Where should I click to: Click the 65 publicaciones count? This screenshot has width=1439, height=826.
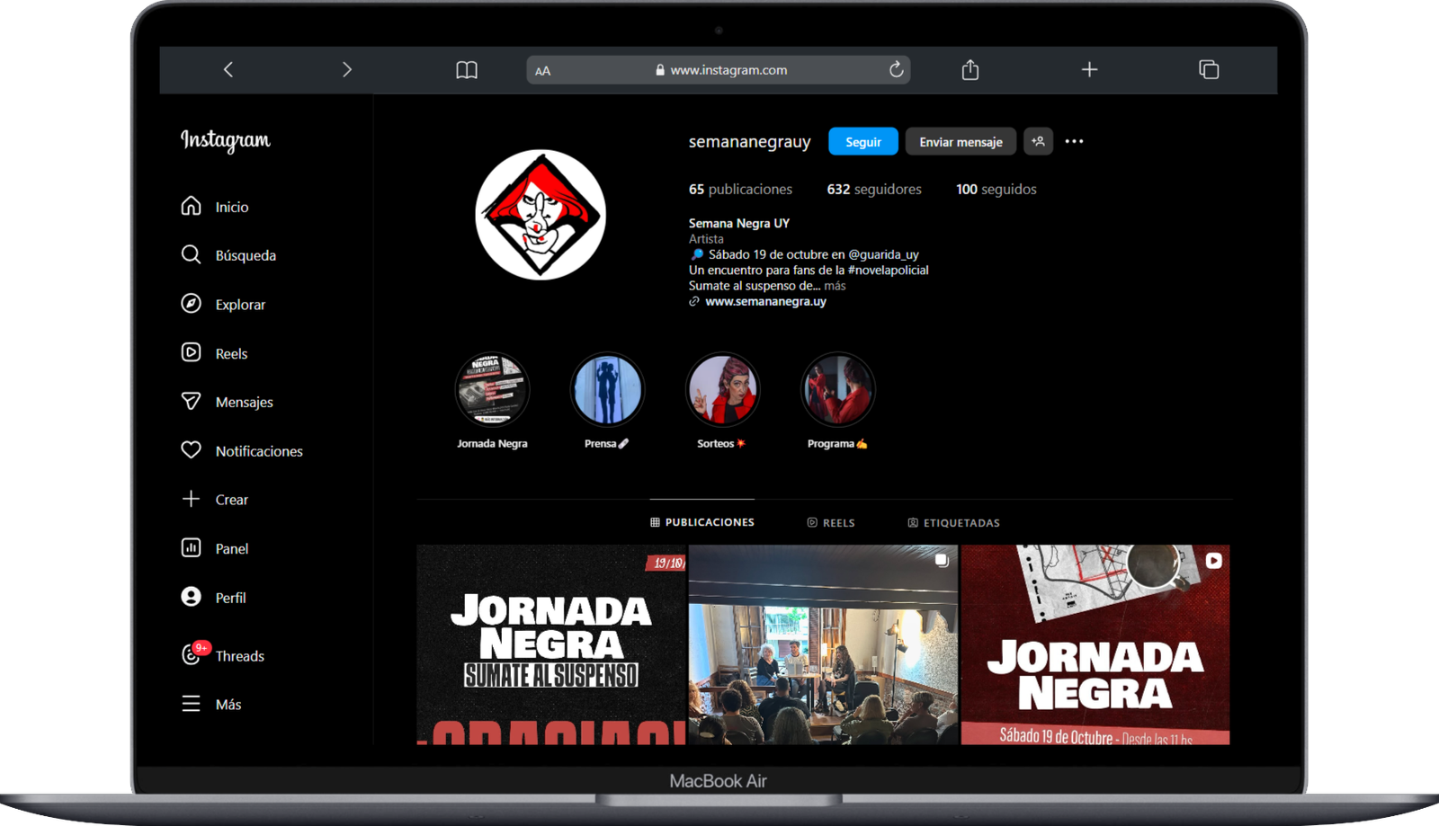coord(740,189)
